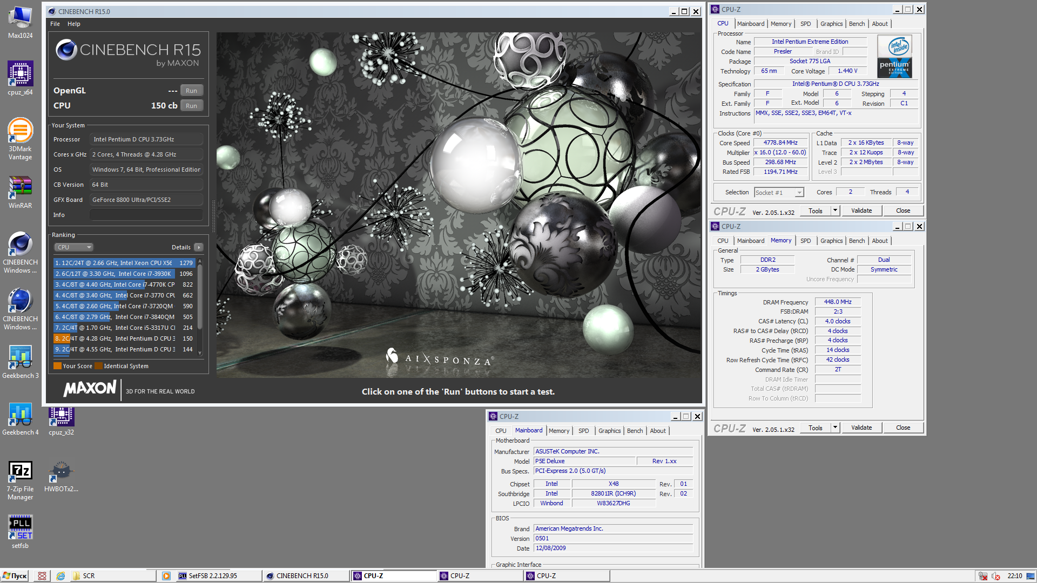
Task: Click Tools button in top CPU-Z window
Action: coord(816,211)
